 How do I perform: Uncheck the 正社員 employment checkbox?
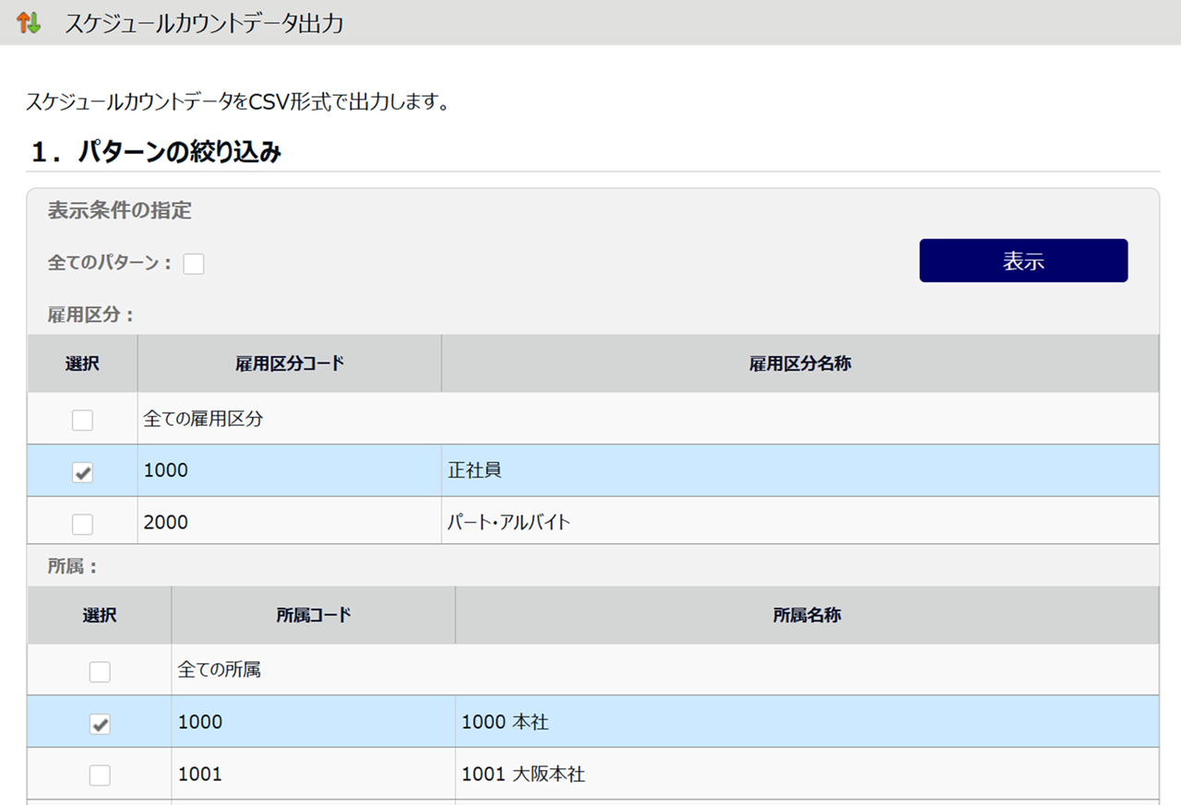tap(83, 472)
